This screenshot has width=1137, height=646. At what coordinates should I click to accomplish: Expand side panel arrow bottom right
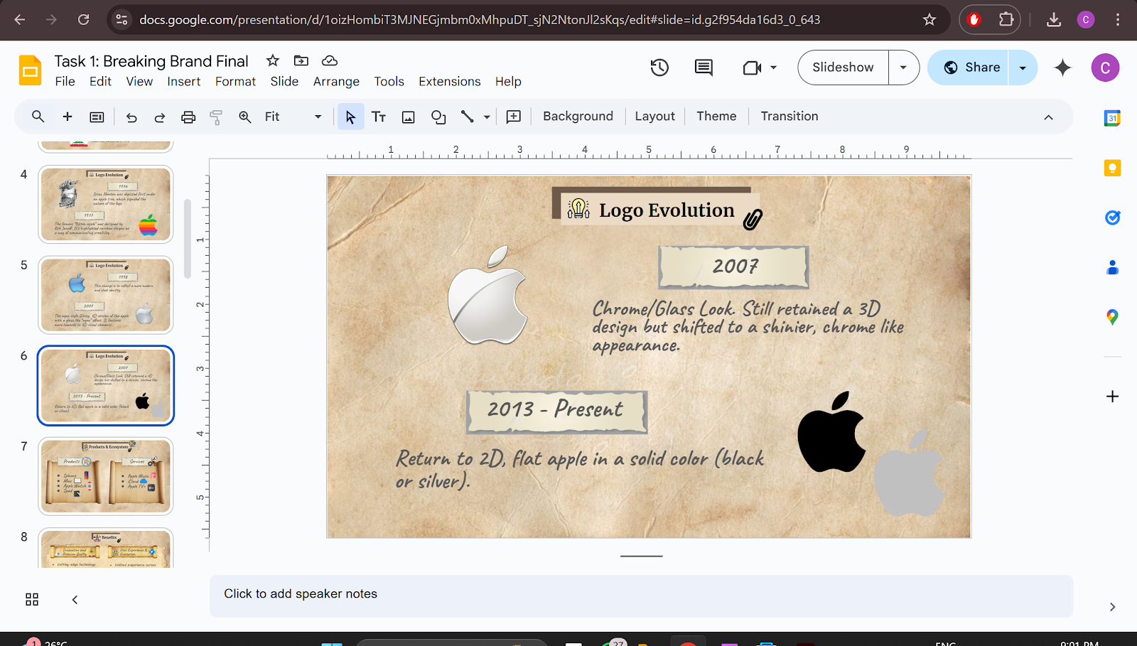tap(1112, 607)
